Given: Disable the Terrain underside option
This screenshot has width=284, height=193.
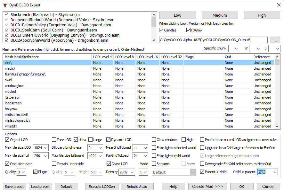Looking at the screenshot, I should pyautogui.click(x=53, y=163).
